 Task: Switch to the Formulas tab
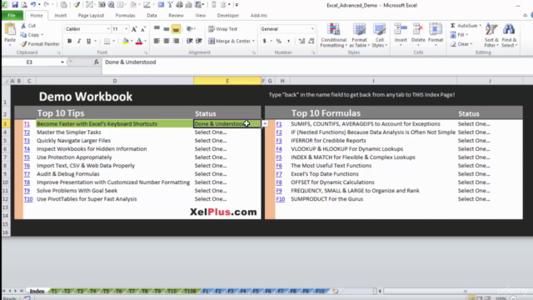[x=126, y=15]
